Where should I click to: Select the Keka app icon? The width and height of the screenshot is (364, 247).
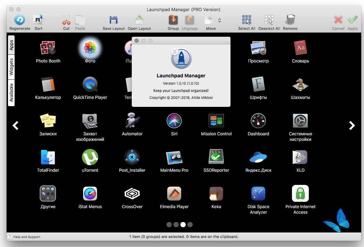(x=216, y=194)
